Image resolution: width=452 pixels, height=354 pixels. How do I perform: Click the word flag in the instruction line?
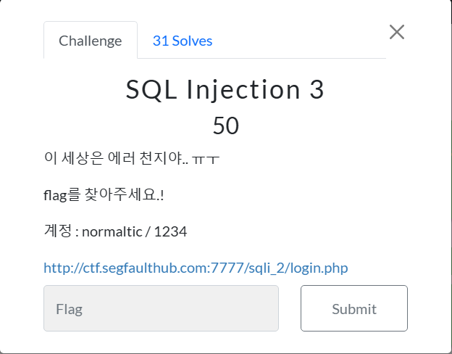click(x=55, y=195)
